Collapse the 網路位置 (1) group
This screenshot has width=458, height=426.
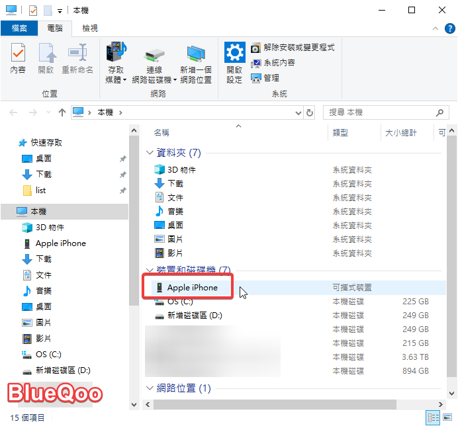(x=150, y=388)
